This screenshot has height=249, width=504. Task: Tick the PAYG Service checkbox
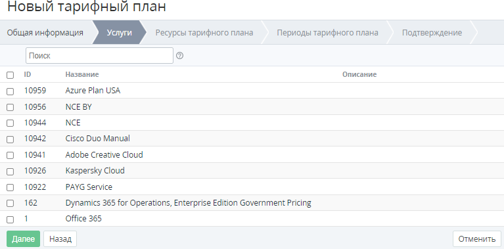click(11, 188)
